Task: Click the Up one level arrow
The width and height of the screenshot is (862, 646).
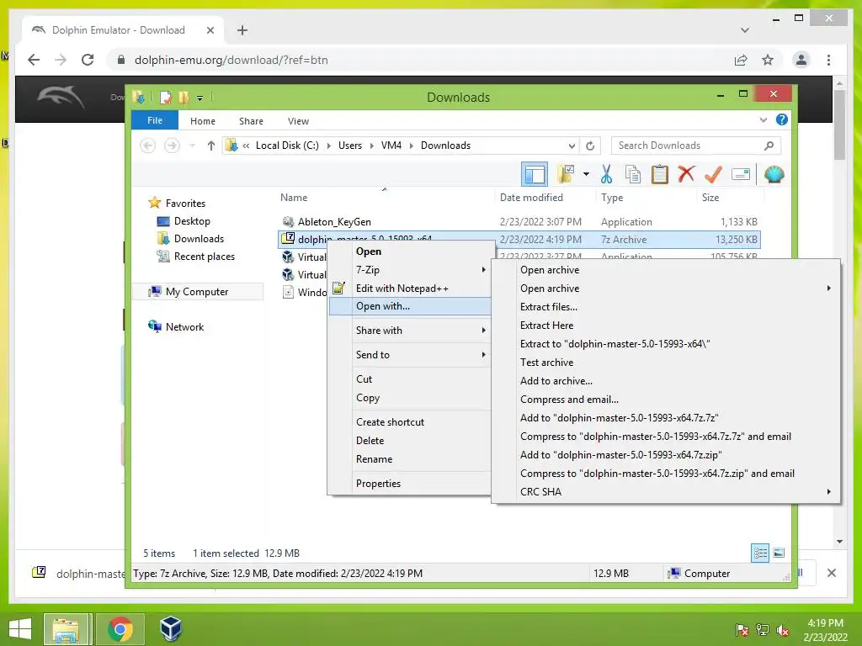Action: click(211, 146)
